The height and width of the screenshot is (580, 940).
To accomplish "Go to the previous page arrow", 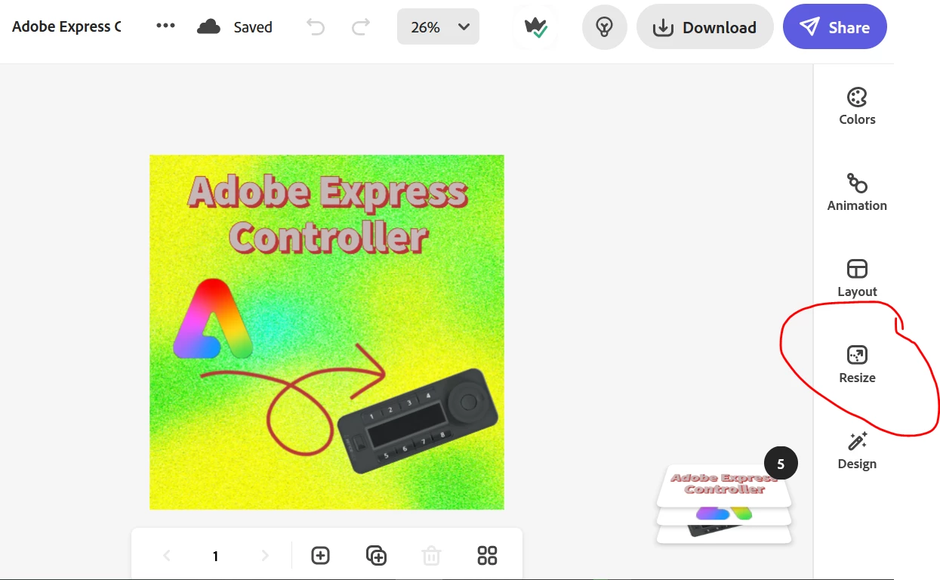I will coord(167,556).
